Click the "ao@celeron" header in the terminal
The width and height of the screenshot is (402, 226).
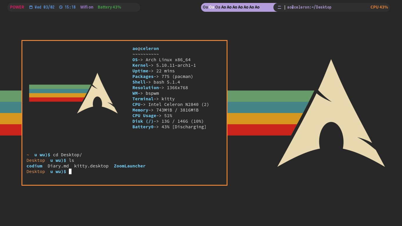click(x=146, y=49)
